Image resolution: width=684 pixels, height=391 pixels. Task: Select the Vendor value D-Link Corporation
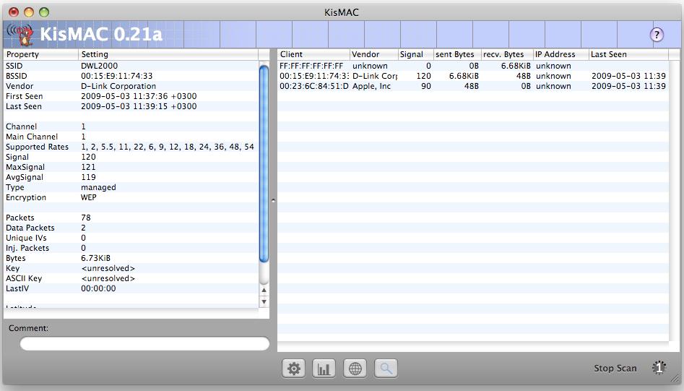[x=118, y=86]
